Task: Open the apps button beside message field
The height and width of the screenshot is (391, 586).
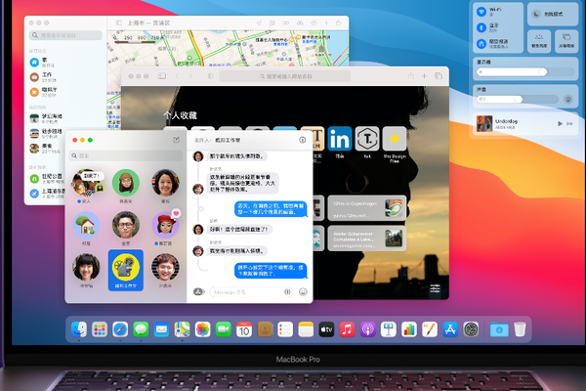Action: click(198, 291)
